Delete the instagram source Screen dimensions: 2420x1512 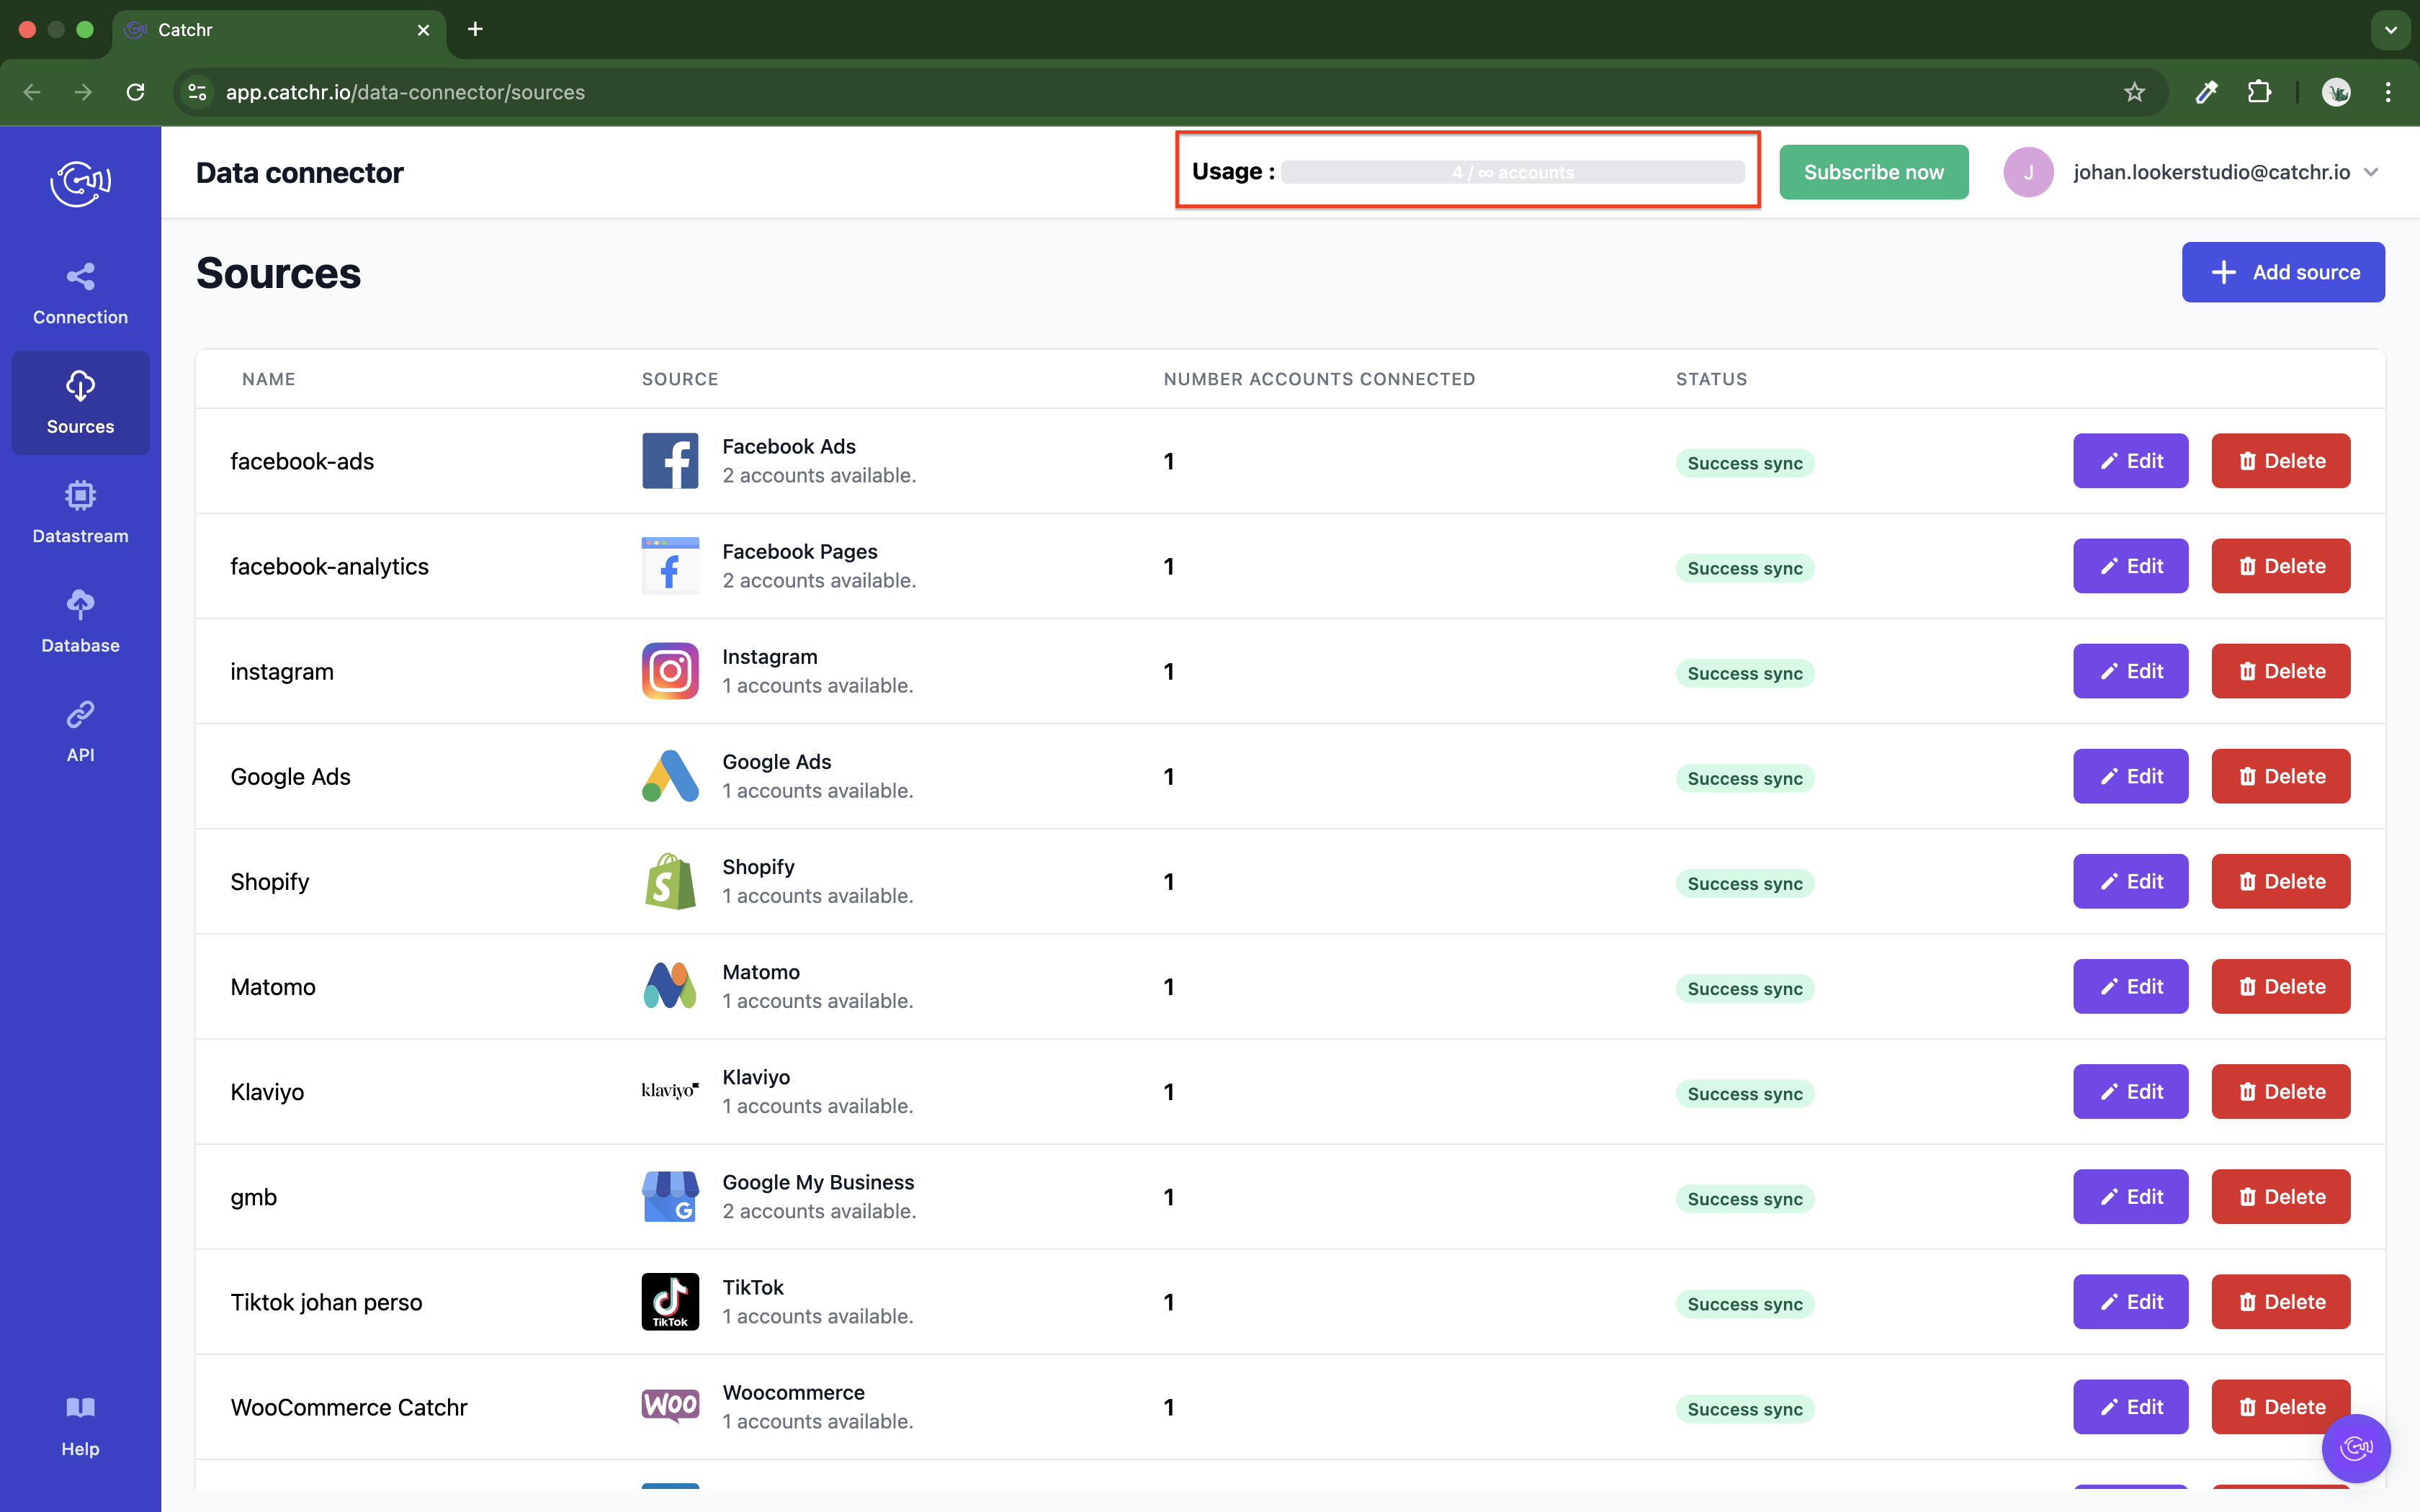[2280, 671]
